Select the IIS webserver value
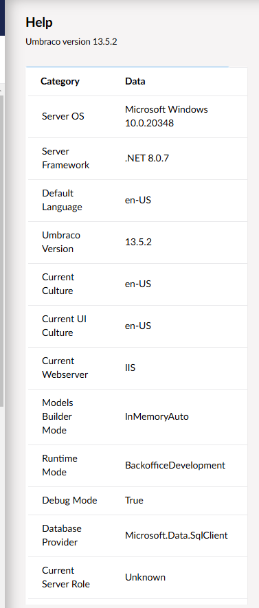Viewport: 259px width, 608px height. (x=130, y=368)
